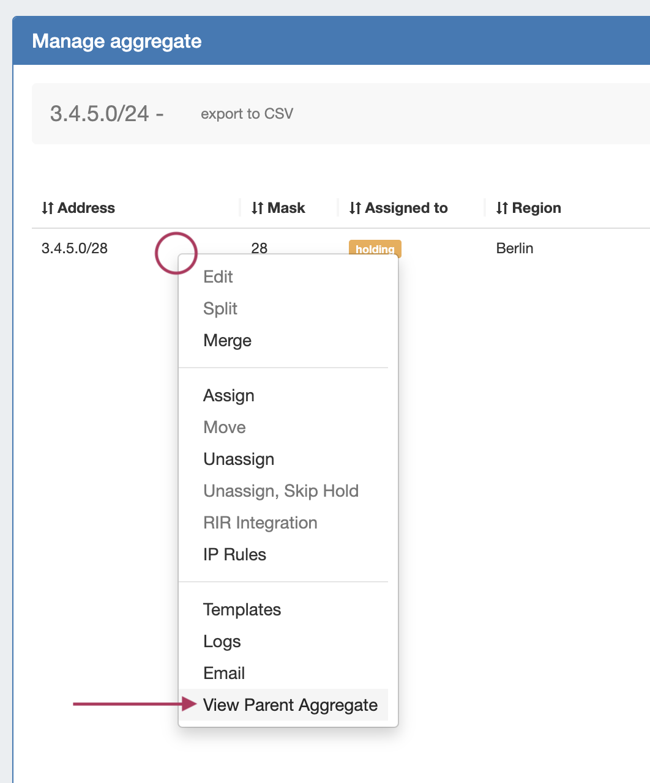Viewport: 650px width, 783px height.
Task: Select the 3.4.5.0/28 address cell
Action: 75,248
